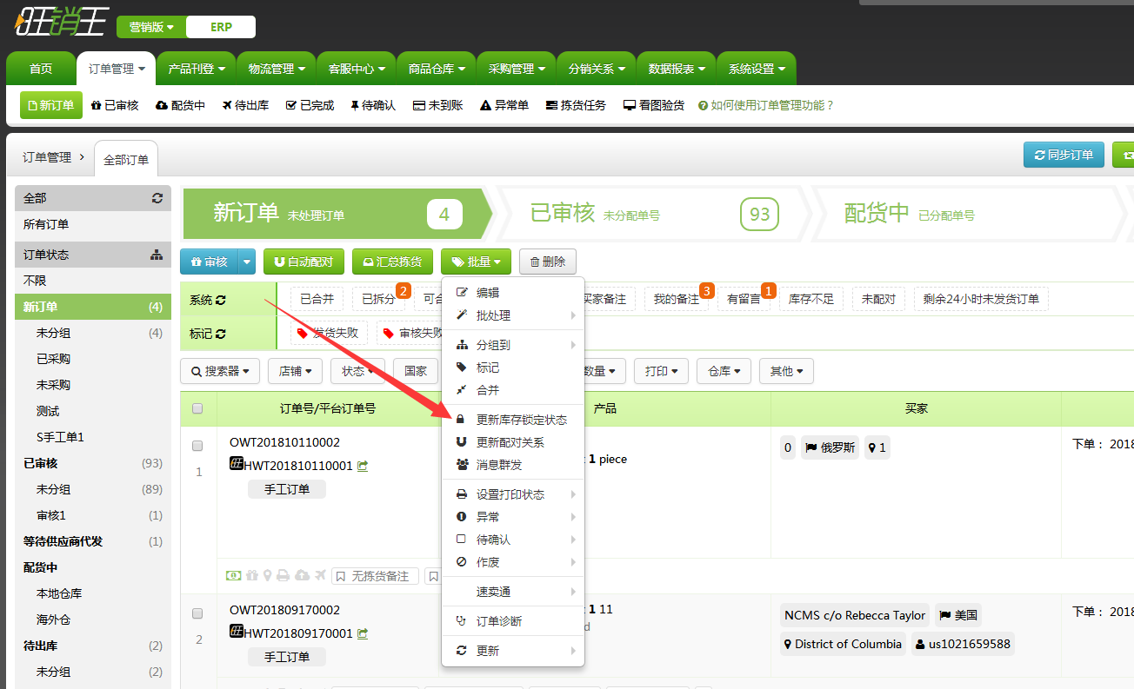Check the box for order OWT201809170002
Image resolution: width=1134 pixels, height=689 pixels.
(x=197, y=613)
